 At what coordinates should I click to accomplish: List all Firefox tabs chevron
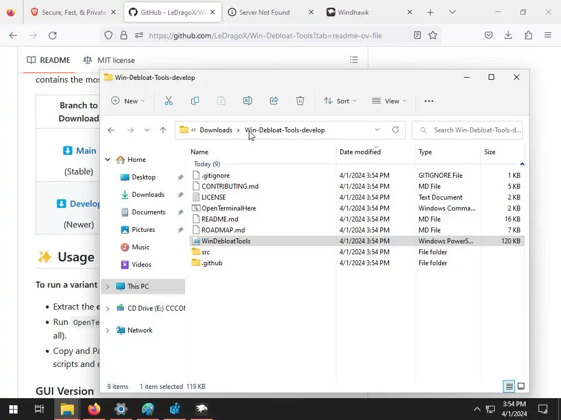[x=452, y=12]
